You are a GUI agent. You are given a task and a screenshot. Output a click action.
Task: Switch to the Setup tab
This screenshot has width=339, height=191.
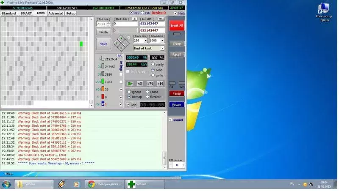pyautogui.click(x=71, y=14)
